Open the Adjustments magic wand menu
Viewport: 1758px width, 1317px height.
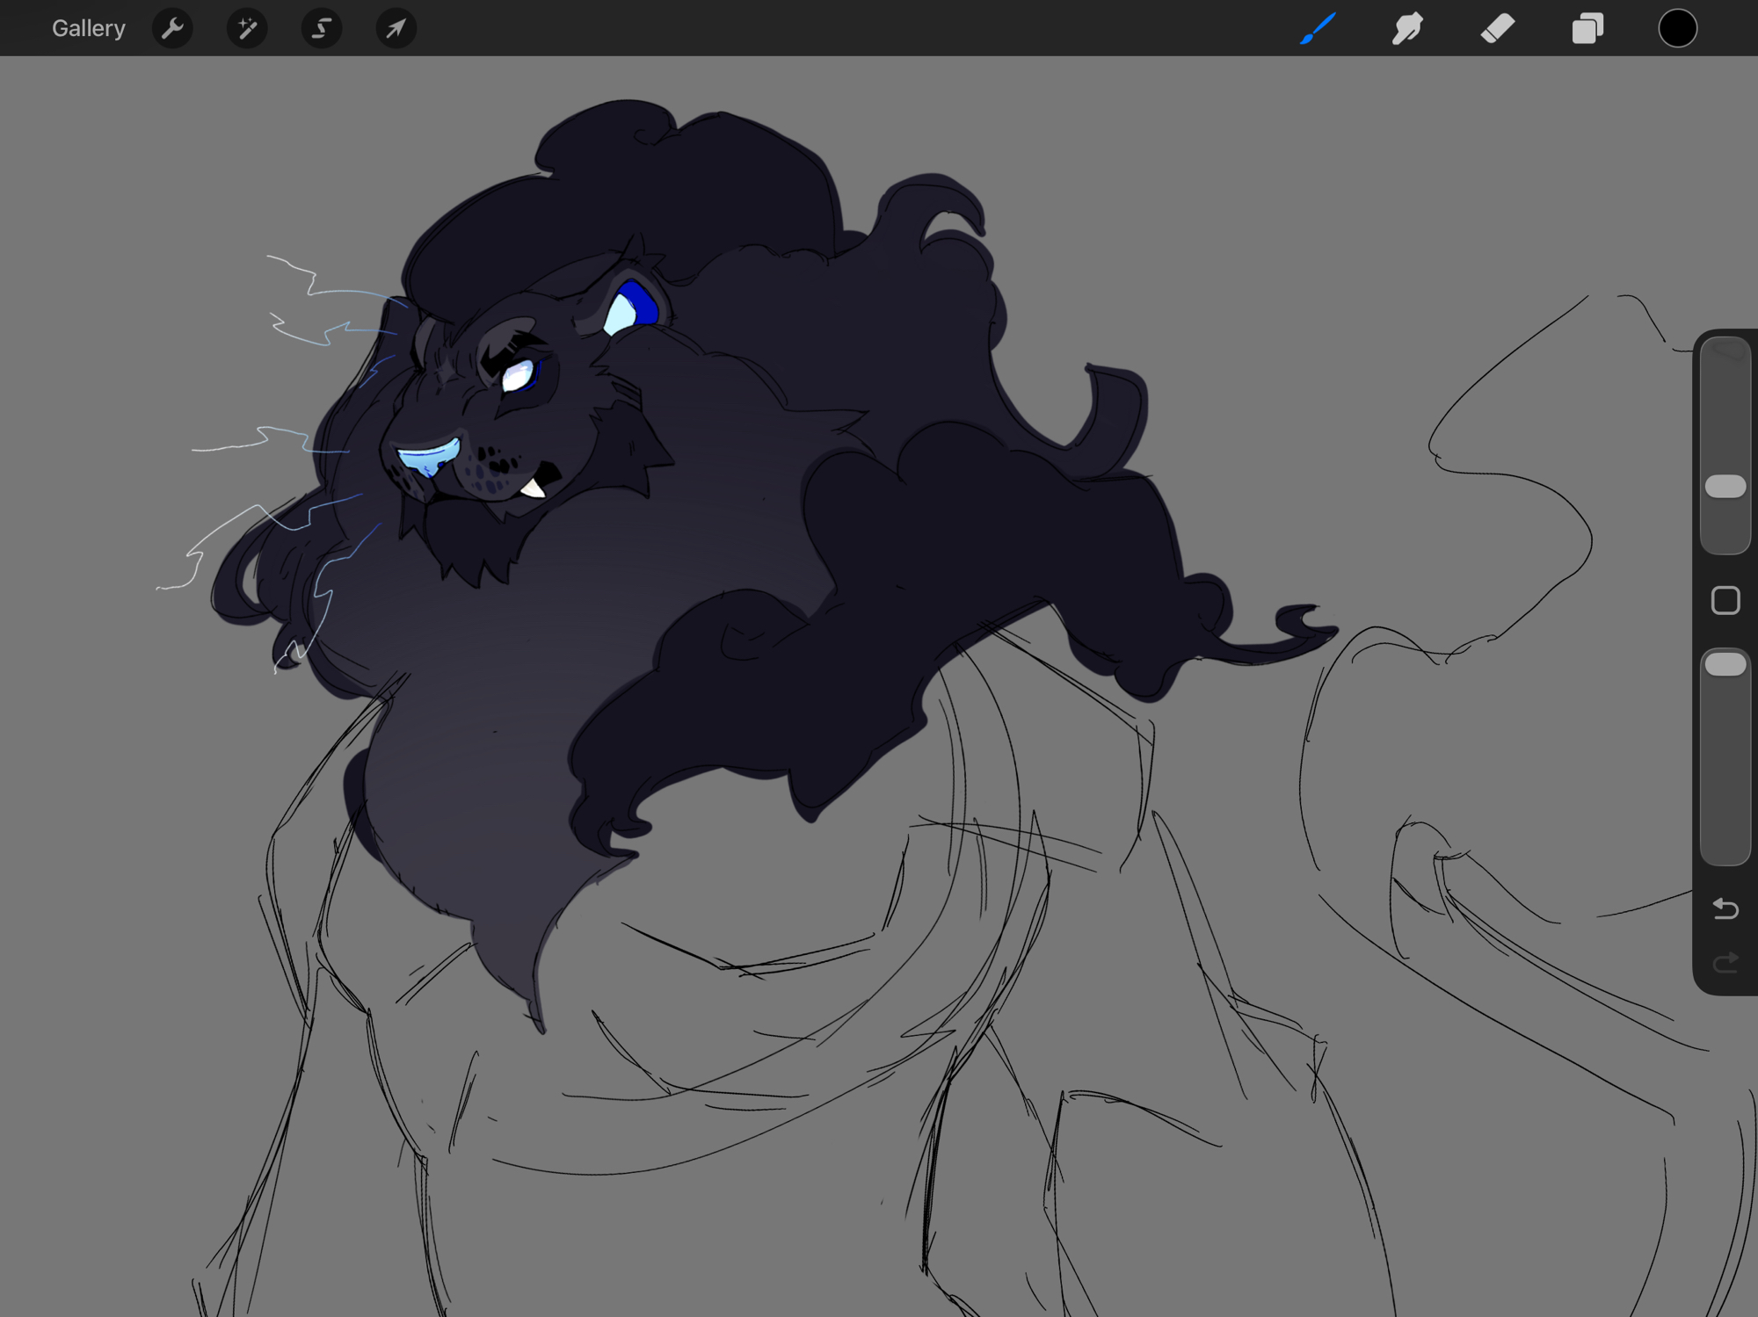tap(247, 29)
